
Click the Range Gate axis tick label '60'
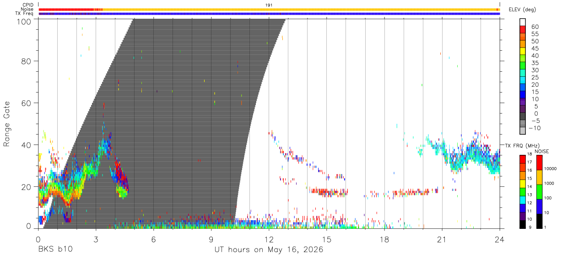tap(27, 103)
